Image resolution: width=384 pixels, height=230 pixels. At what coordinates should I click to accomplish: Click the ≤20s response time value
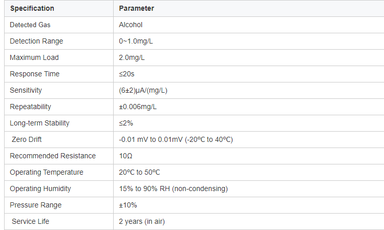[126, 74]
